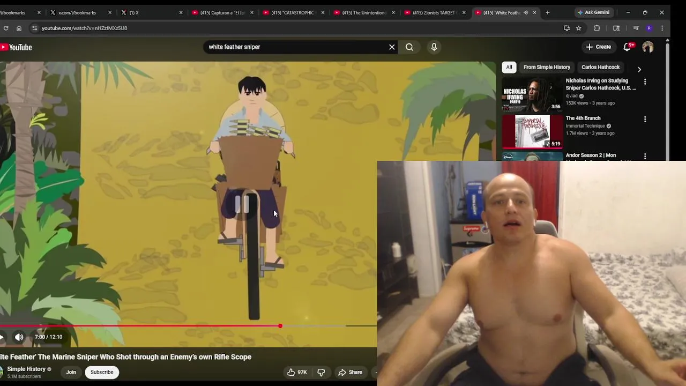Click the magnifier search button
The height and width of the screenshot is (386, 686).
coord(409,47)
